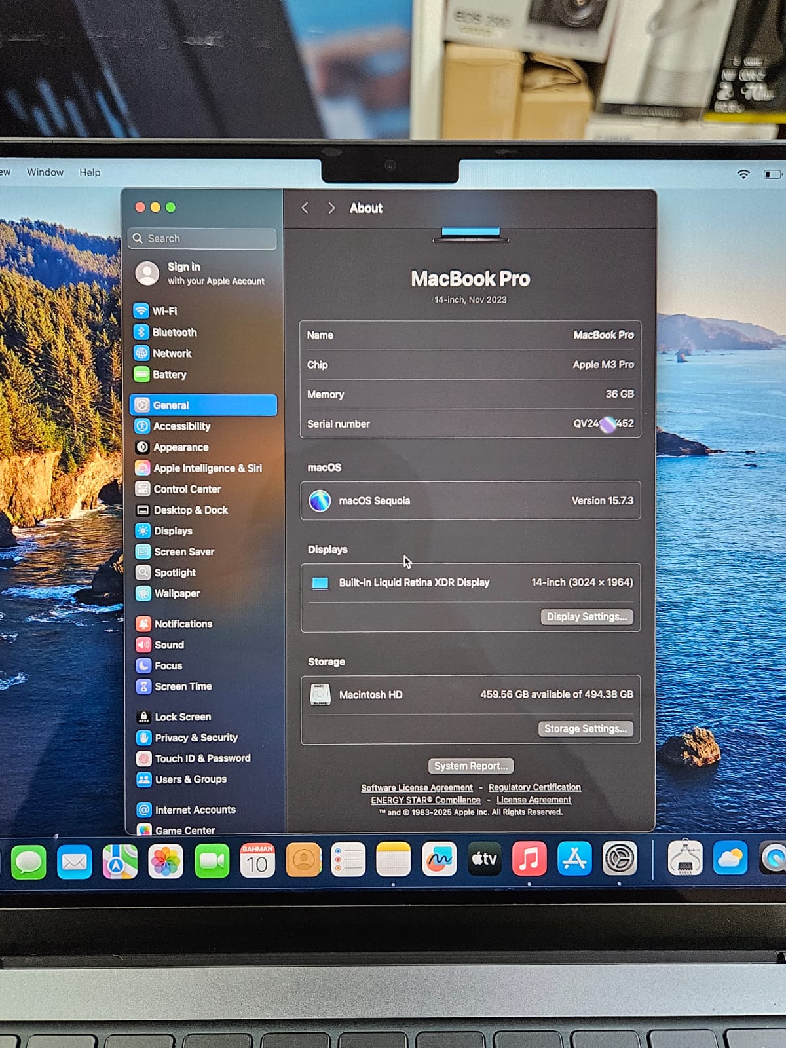This screenshot has width=786, height=1048.
Task: Click System Report button
Action: (471, 766)
